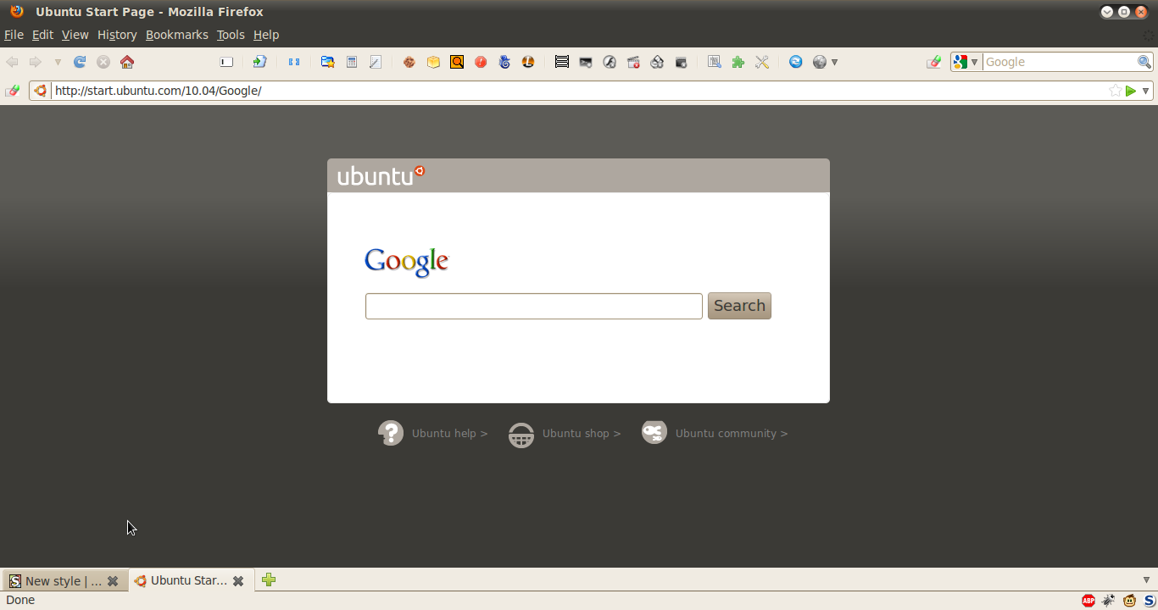Click the bug icon in status bar

pos(1109,601)
